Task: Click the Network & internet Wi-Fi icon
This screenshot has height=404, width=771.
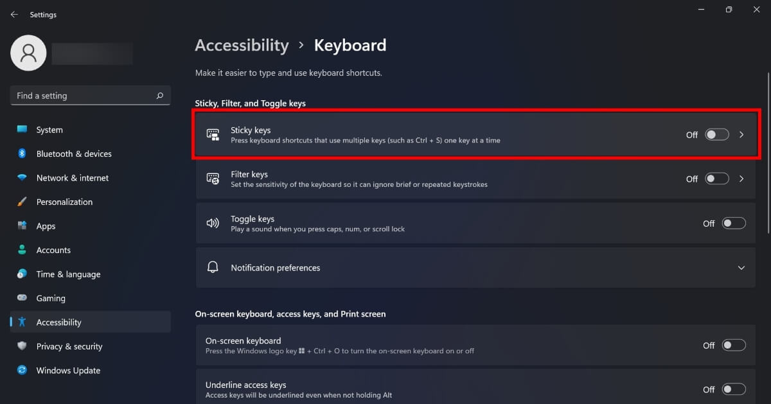Action: coord(22,178)
